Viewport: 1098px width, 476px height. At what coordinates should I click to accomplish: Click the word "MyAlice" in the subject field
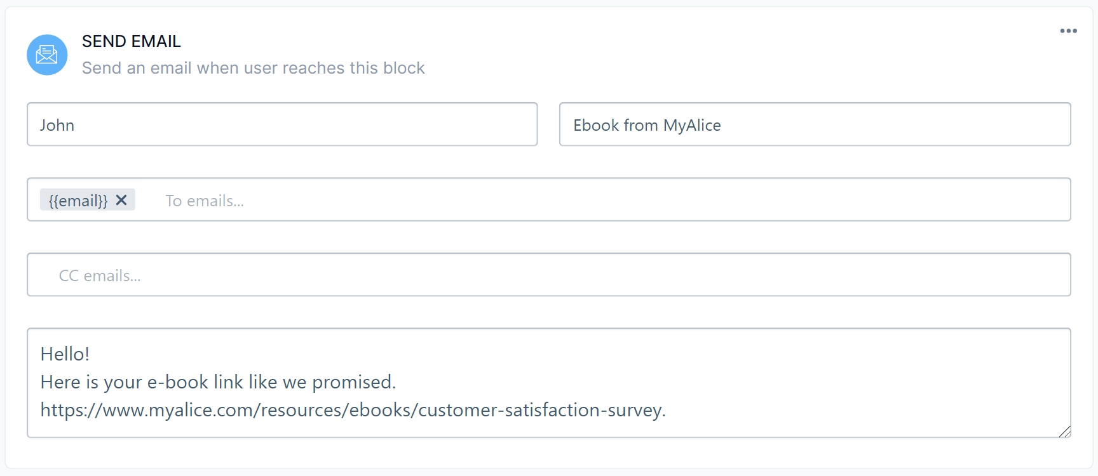tap(692, 125)
